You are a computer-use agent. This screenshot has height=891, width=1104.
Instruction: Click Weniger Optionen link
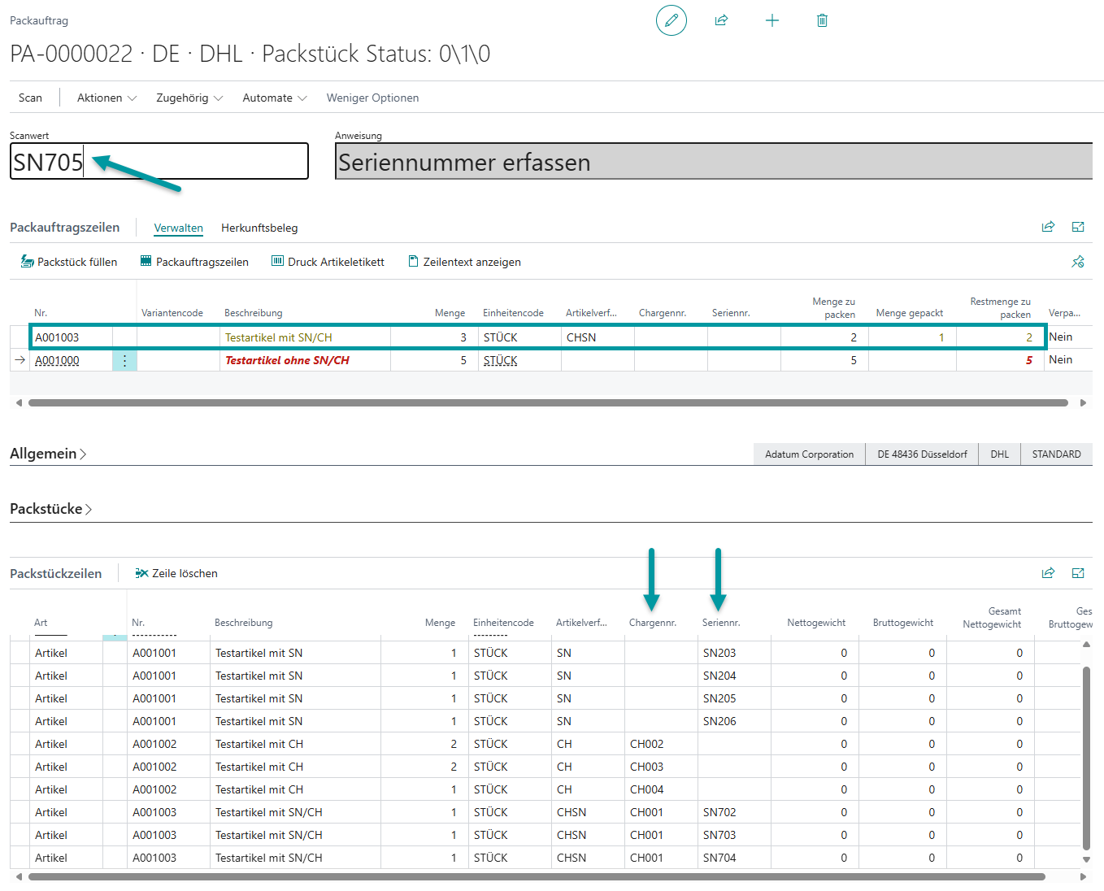click(372, 98)
